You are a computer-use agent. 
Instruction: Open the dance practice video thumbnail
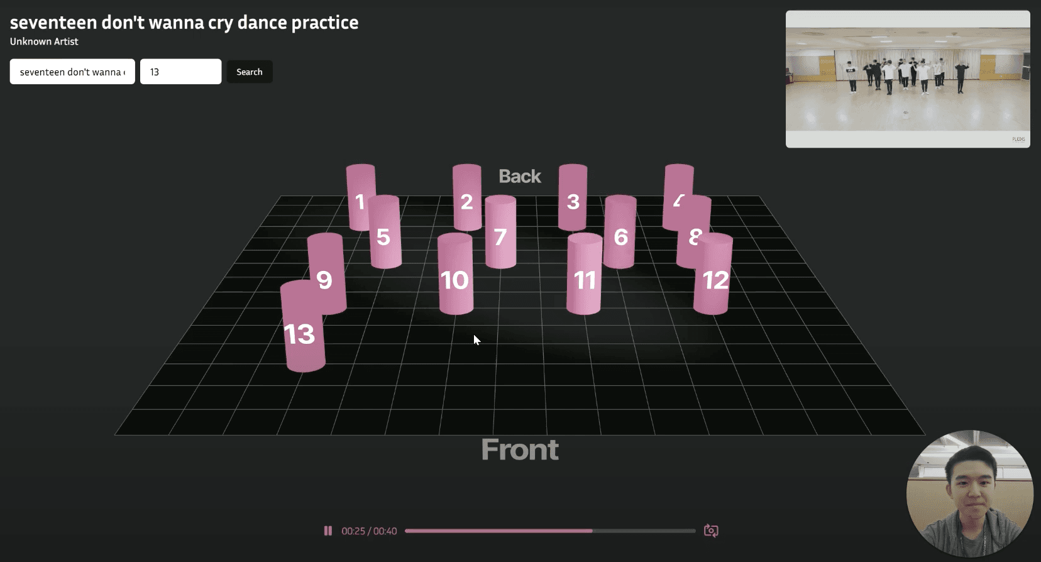point(908,79)
